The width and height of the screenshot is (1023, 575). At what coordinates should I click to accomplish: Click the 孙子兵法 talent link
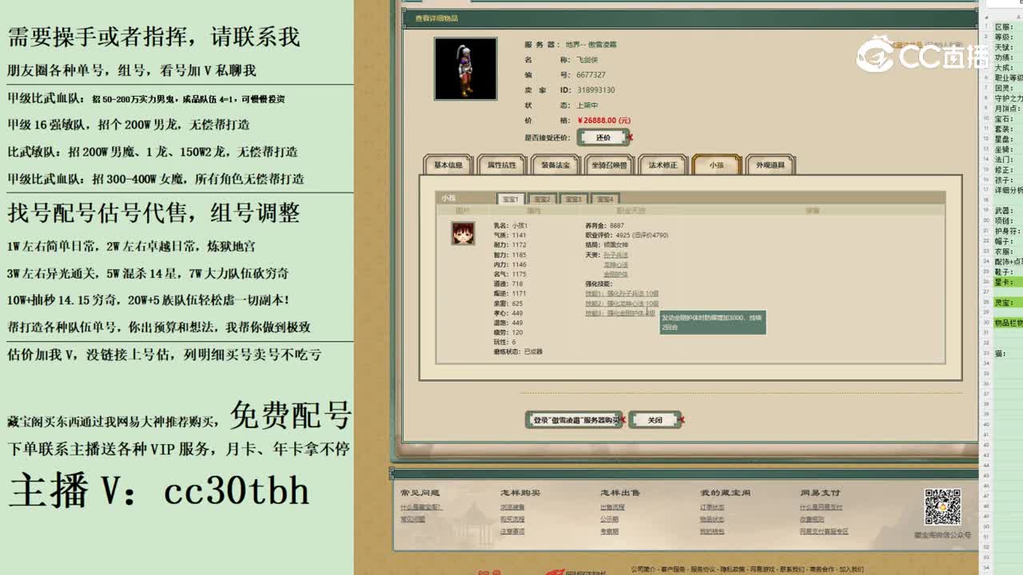615,255
